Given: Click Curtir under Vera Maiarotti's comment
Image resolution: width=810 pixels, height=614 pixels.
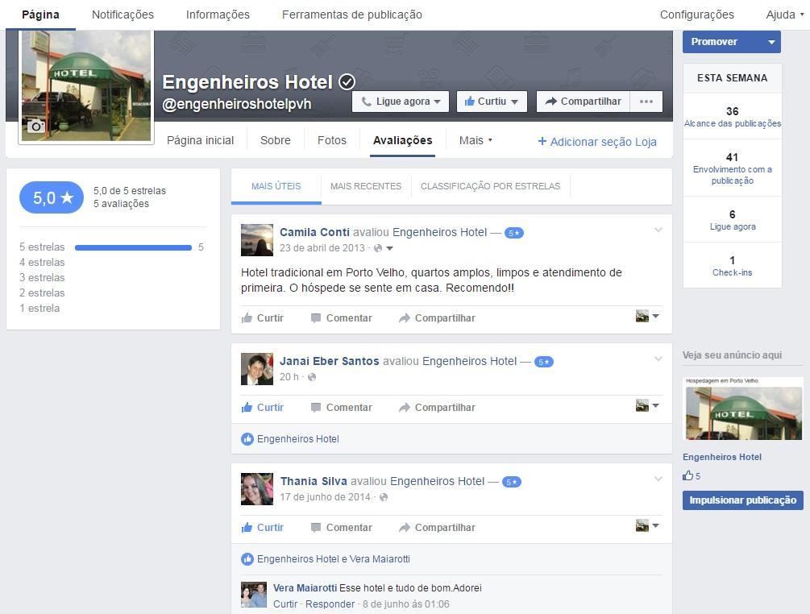Looking at the screenshot, I should click(x=285, y=604).
